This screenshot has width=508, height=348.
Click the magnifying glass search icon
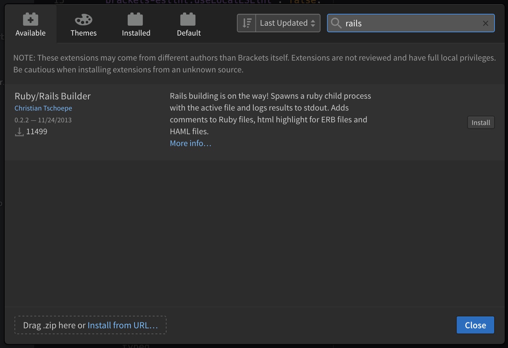click(x=336, y=23)
